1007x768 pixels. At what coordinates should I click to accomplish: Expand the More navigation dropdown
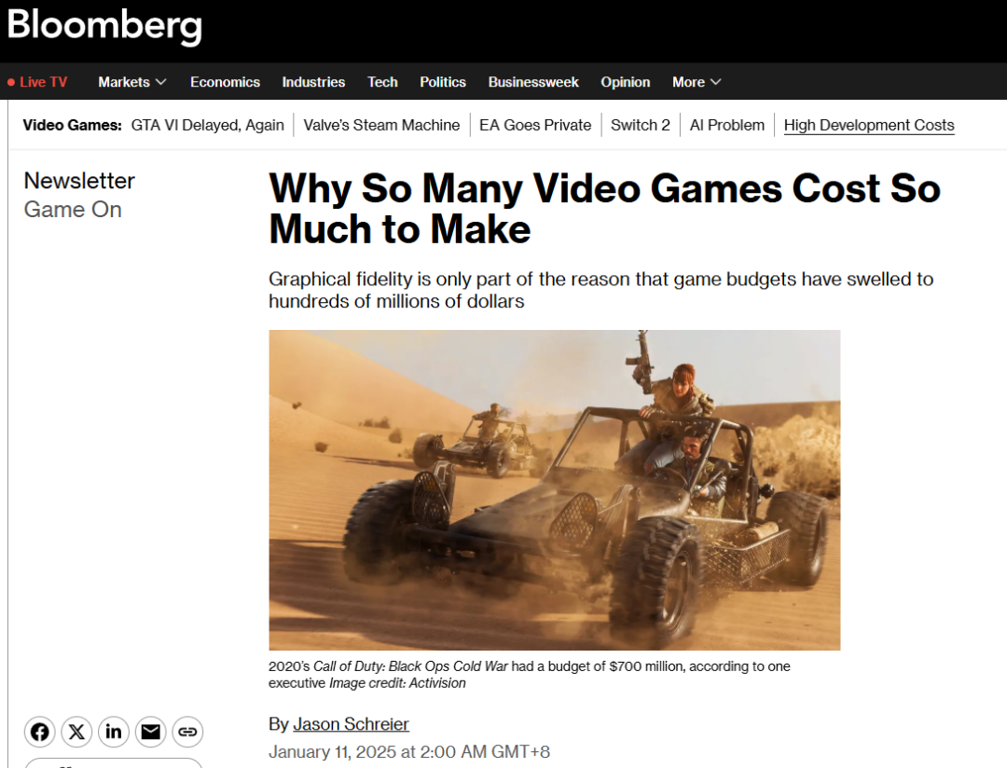(697, 82)
